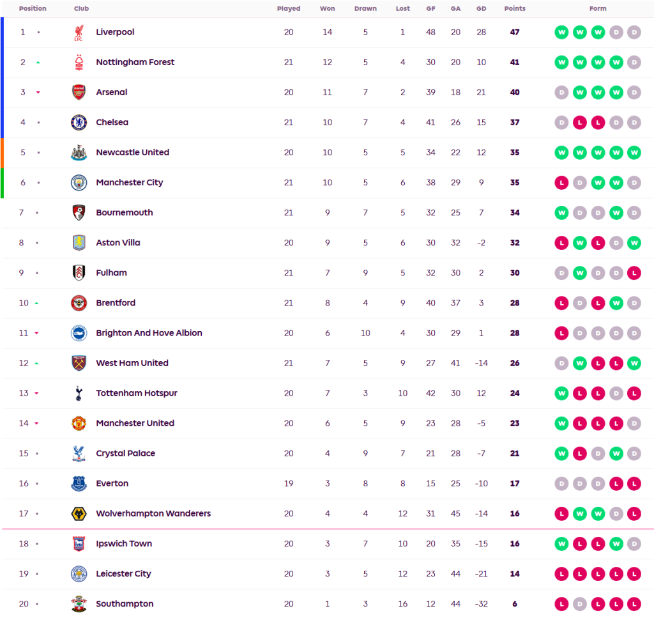Open the Aston Villa club page

tap(118, 243)
